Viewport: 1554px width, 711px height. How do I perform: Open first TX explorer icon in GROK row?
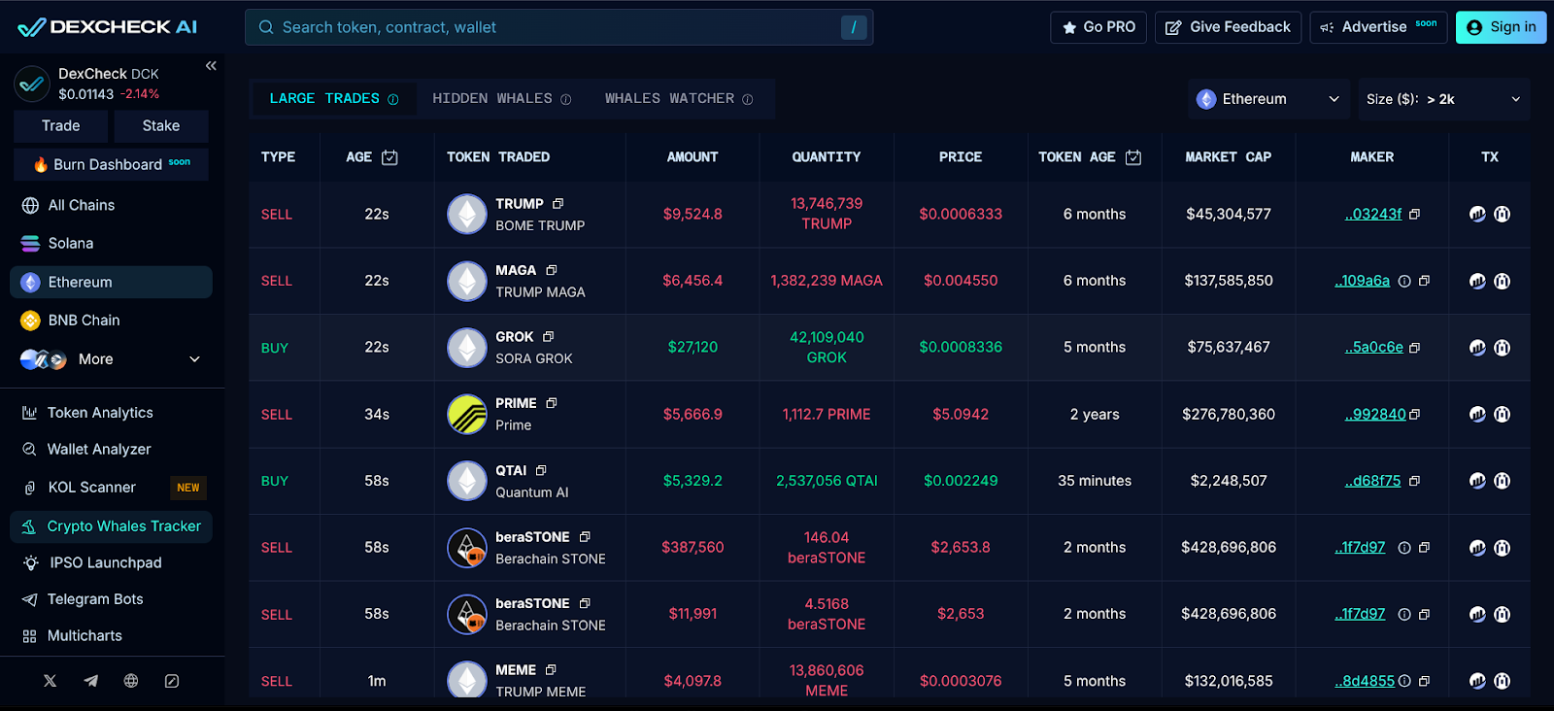1477,347
